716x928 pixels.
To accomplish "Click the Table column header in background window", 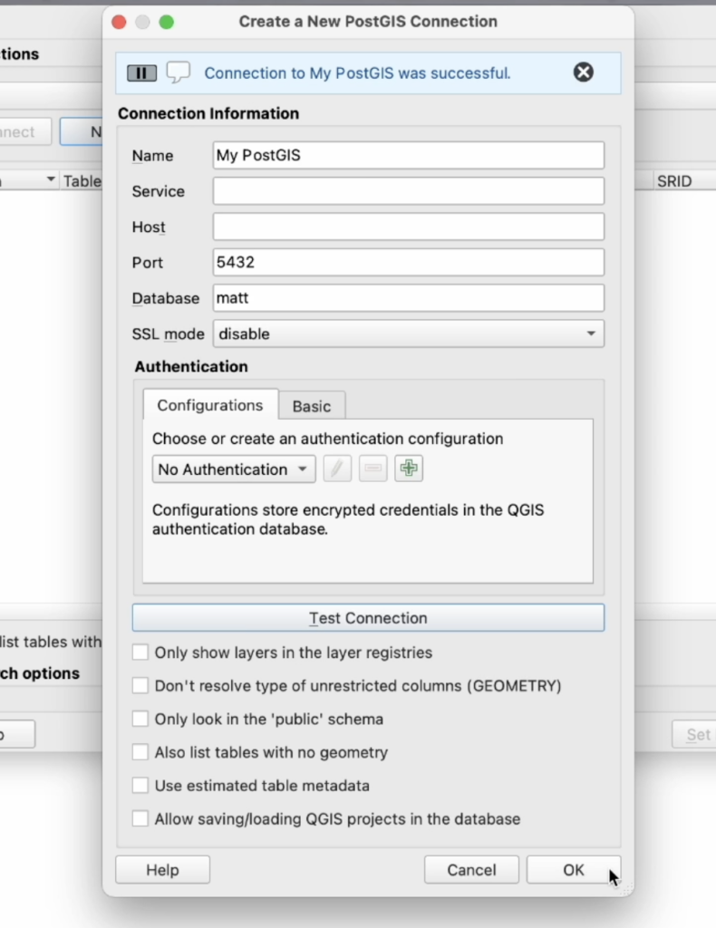I will point(82,181).
